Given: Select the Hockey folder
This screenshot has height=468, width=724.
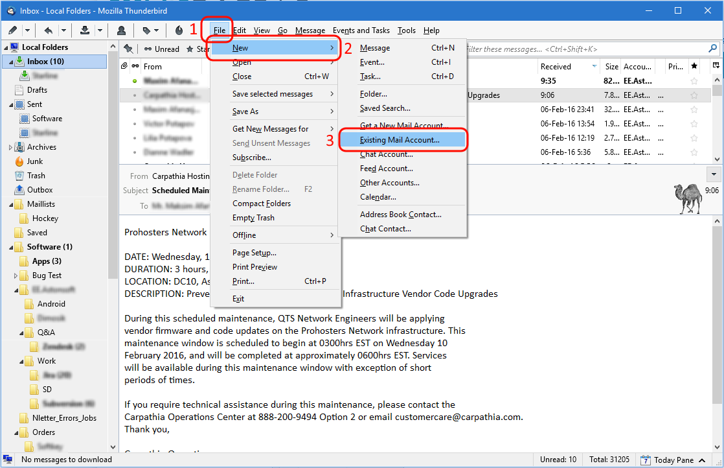Looking at the screenshot, I should (45, 218).
